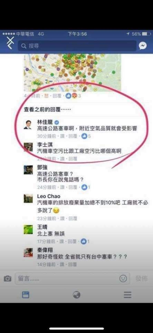Viewport: 153px width, 333px height.
Task: Like 秦偉翔's comment via 讚
Action: pos(63,265)
